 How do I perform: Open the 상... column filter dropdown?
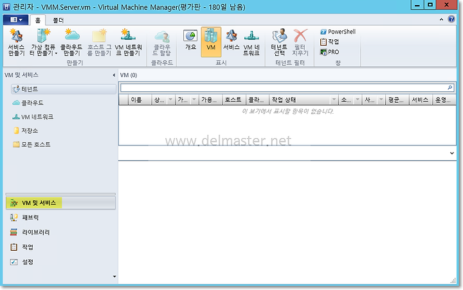click(170, 100)
